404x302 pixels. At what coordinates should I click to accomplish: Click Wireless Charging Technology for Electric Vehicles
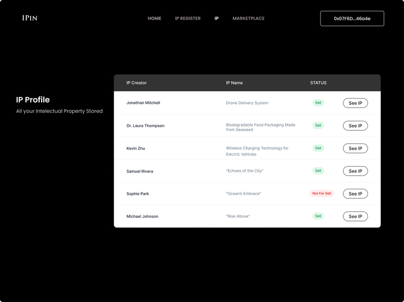click(257, 151)
